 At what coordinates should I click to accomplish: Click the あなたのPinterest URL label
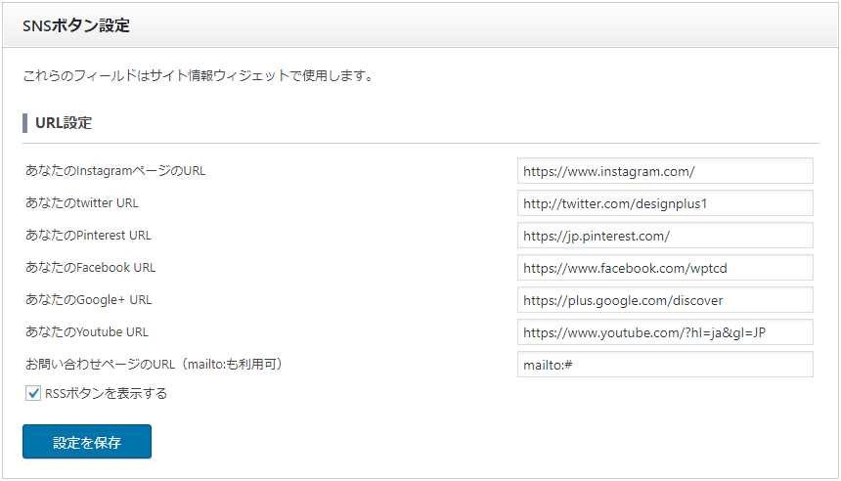pos(88,236)
